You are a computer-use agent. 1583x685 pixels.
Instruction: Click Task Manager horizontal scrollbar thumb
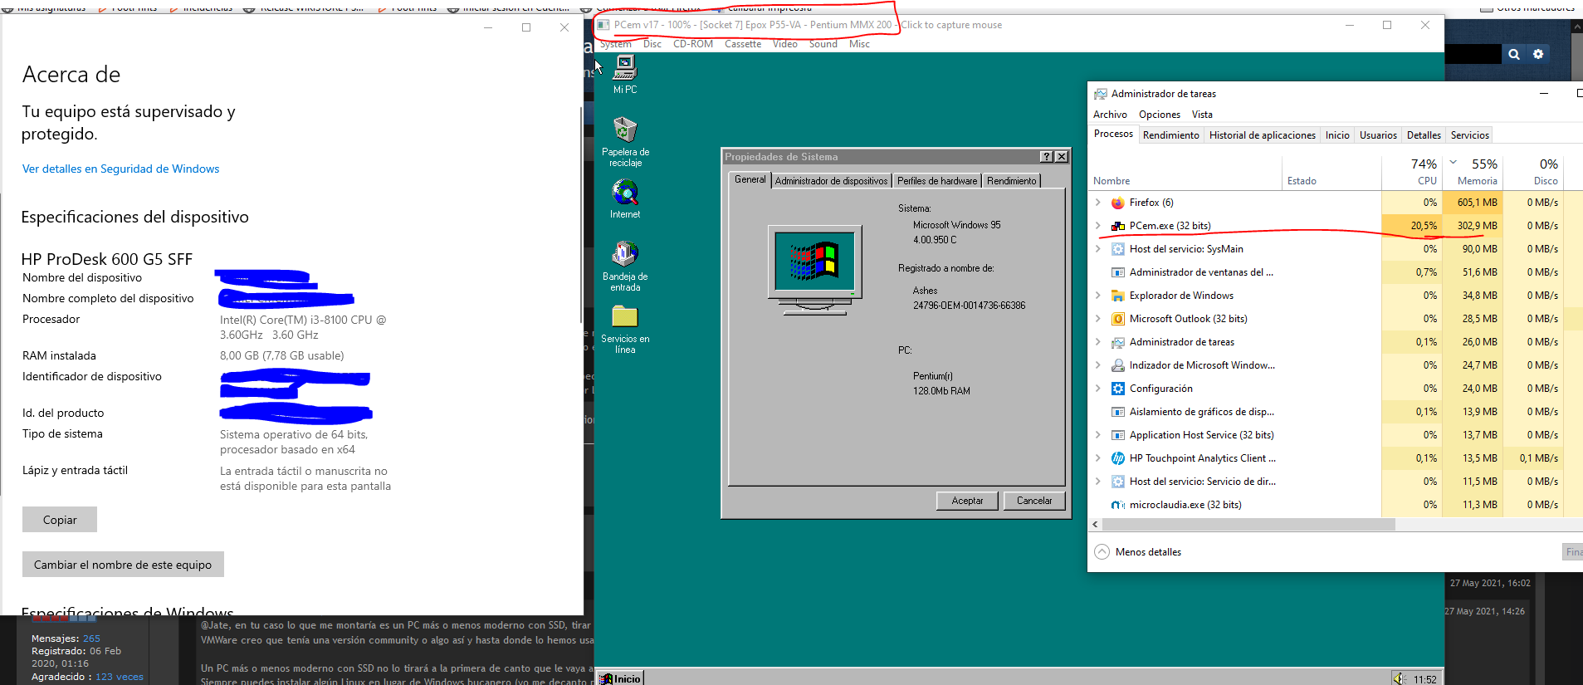[x=1248, y=524]
